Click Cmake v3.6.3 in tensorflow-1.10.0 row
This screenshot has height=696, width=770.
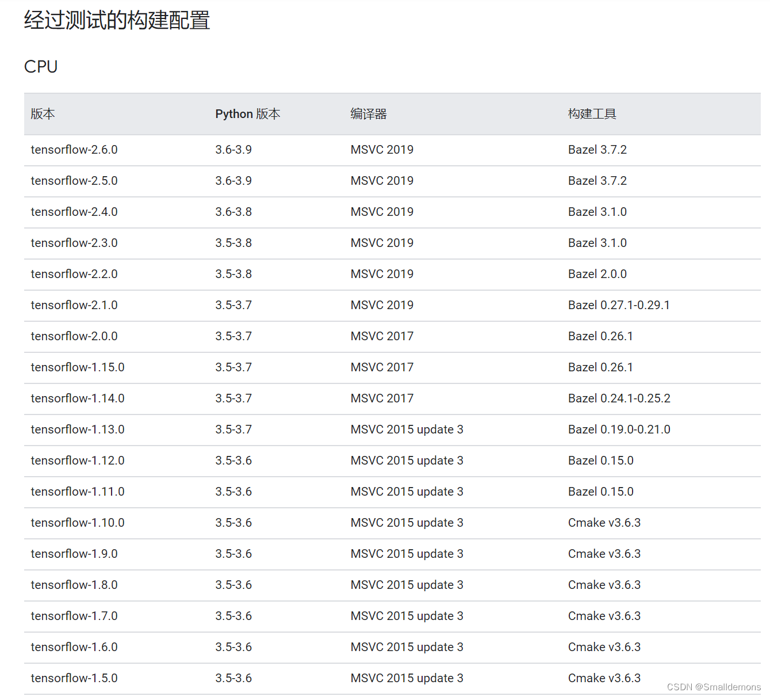[x=604, y=523]
